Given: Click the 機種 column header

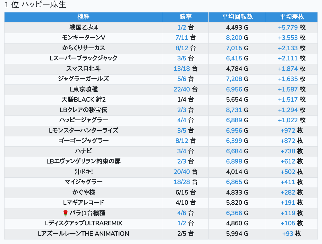Looking at the screenshot, I should click(x=84, y=17).
